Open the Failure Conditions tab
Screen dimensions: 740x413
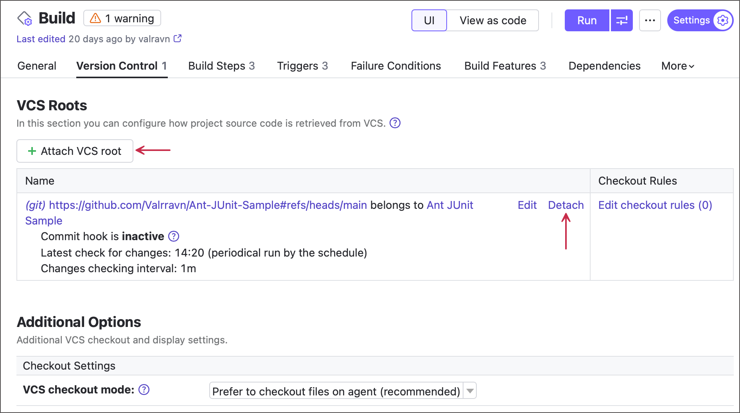[x=396, y=66]
